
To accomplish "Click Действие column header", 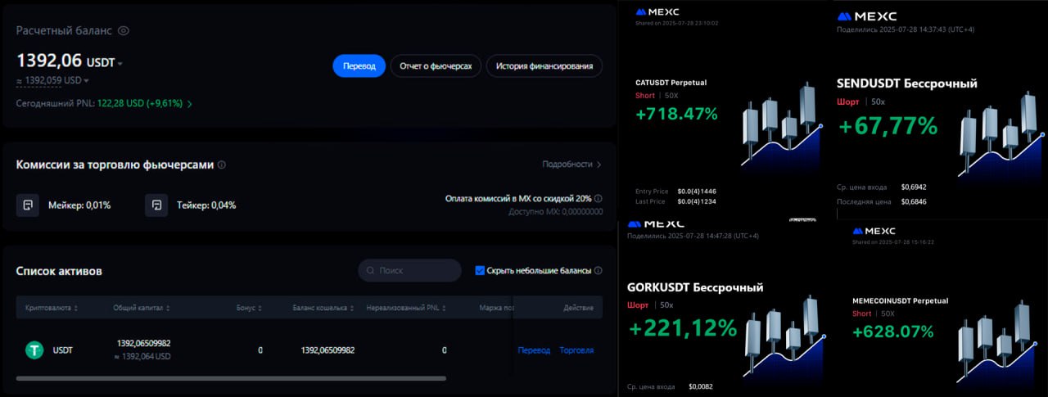I will coord(579,308).
